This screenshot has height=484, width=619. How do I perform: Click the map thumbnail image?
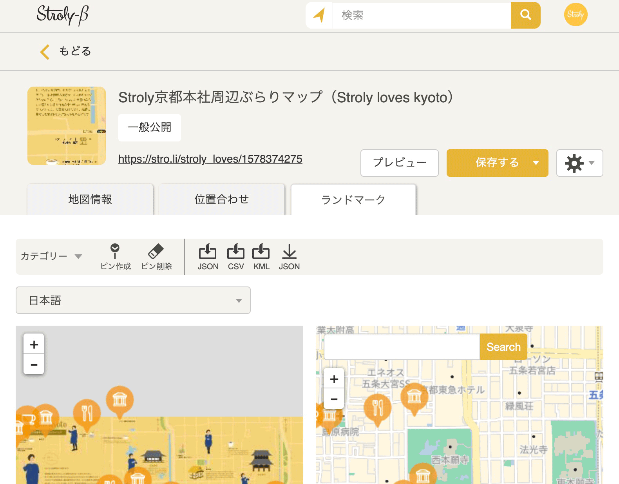(x=67, y=126)
